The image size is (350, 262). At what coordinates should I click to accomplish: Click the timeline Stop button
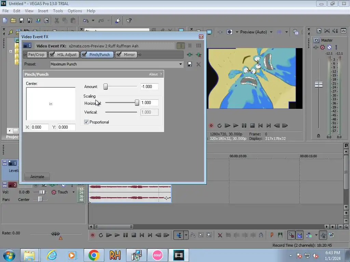click(x=134, y=235)
